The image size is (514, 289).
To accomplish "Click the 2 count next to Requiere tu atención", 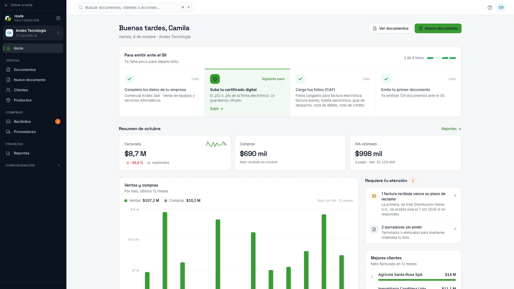I will [x=413, y=181].
